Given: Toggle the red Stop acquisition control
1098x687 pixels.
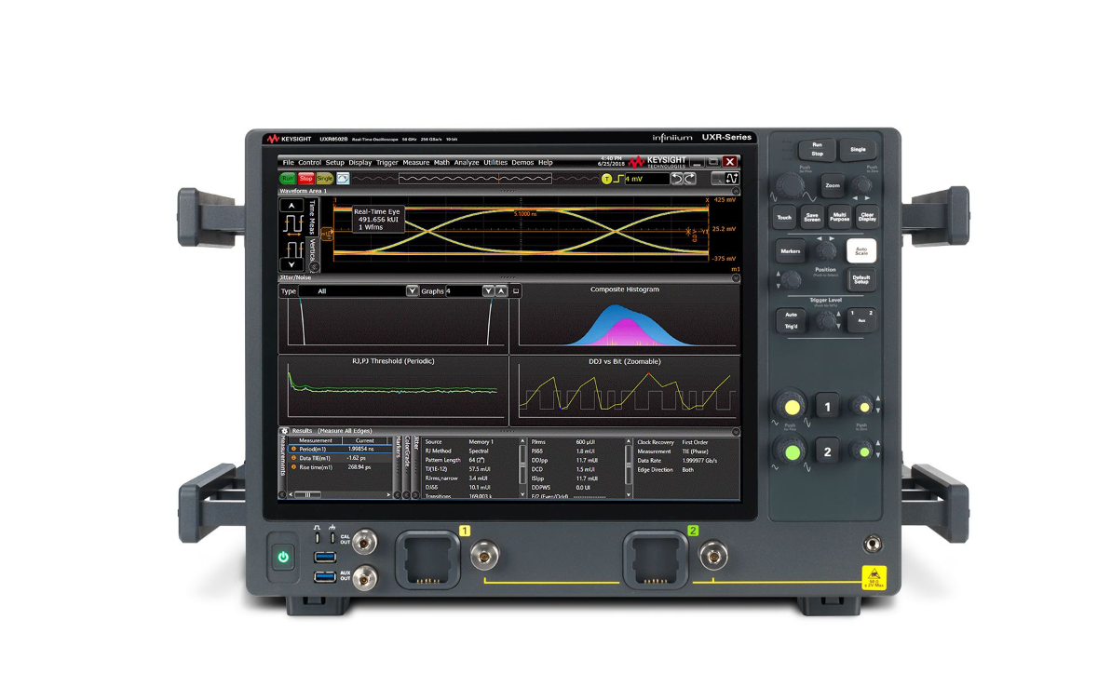Looking at the screenshot, I should pyautogui.click(x=306, y=179).
